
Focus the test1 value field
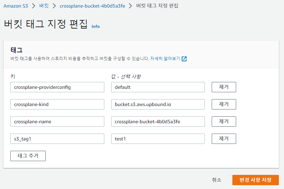[158, 139]
